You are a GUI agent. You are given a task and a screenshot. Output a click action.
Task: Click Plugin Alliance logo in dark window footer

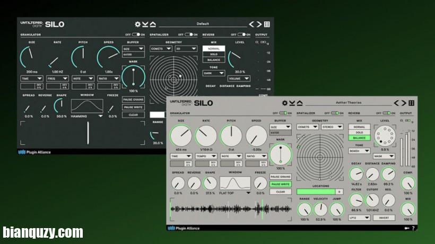click(x=34, y=152)
